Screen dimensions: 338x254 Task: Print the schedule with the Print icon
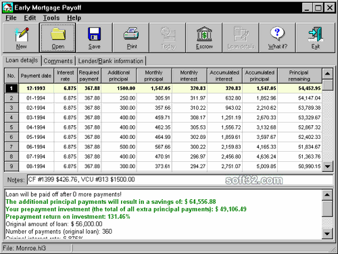point(131,38)
